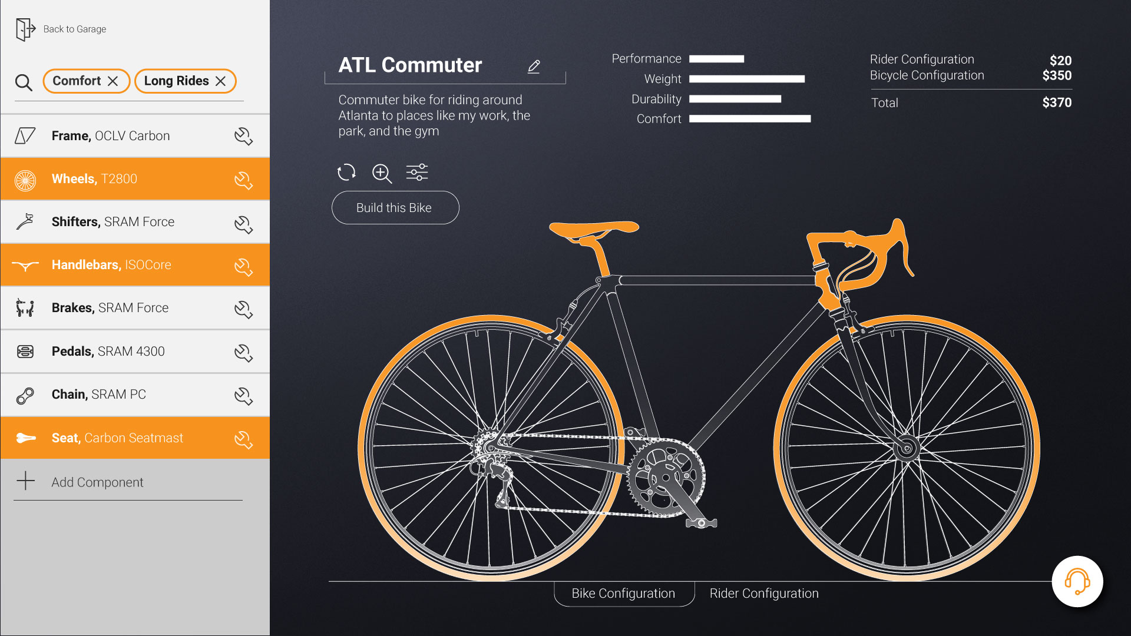The height and width of the screenshot is (636, 1131).
Task: Open the sliders adjustment settings icon
Action: point(417,173)
